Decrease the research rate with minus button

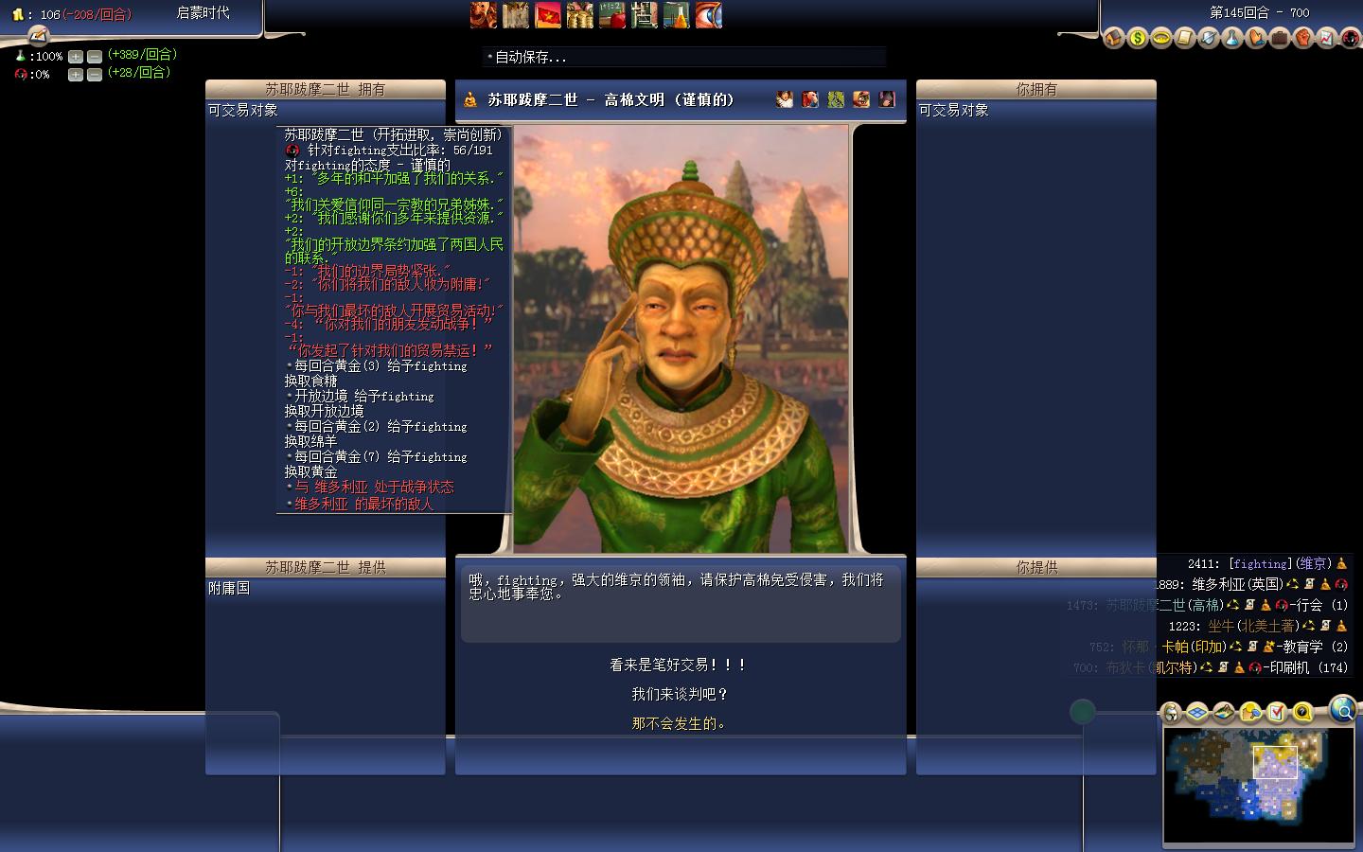click(x=95, y=57)
